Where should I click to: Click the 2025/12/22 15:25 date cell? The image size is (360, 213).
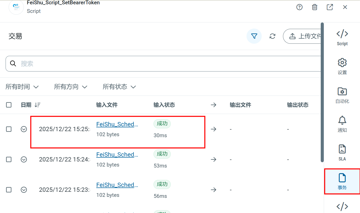pos(64,129)
